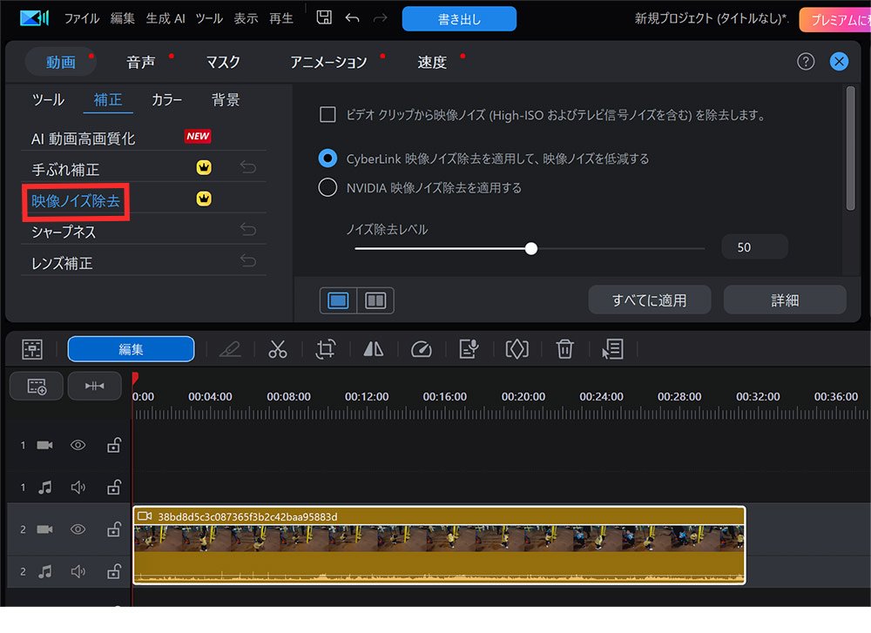Open the speed gauge tool icon
871x633 pixels.
coord(421,349)
